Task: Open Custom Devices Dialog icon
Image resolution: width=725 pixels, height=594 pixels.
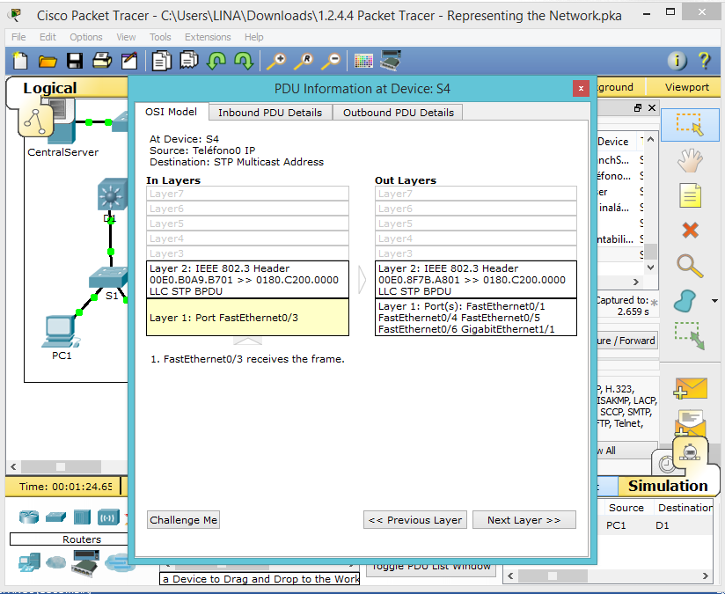Action: 391,61
